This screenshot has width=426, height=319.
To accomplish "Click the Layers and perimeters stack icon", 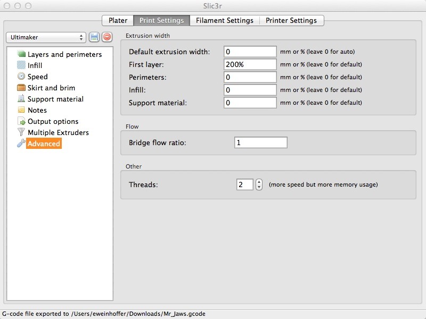I will pyautogui.click(x=21, y=54).
